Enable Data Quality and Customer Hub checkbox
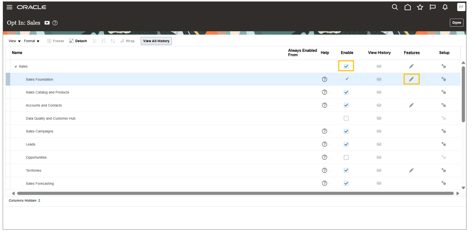The height and width of the screenshot is (232, 472). point(346,118)
